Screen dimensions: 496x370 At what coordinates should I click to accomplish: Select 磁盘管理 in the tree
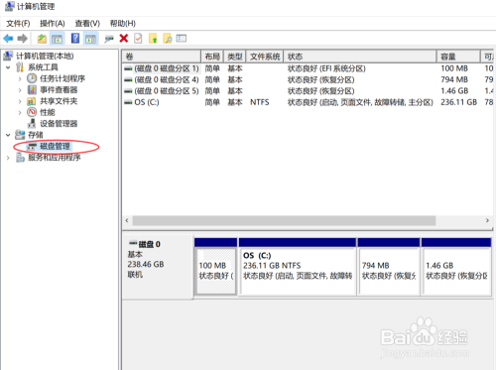point(55,146)
